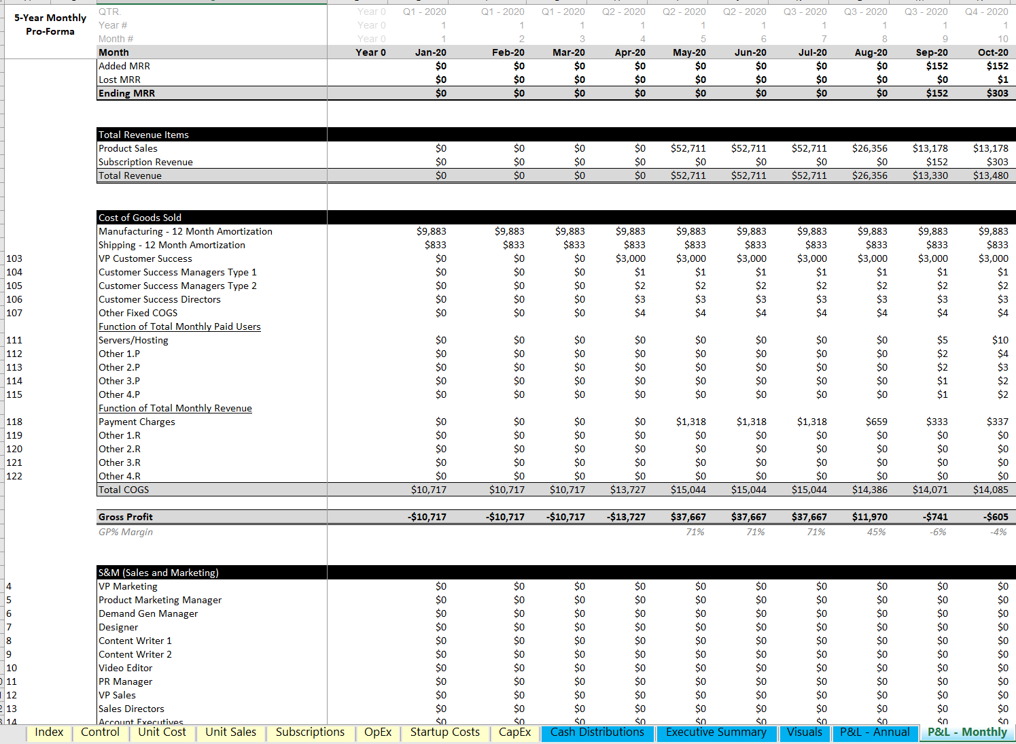1016x744 pixels.
Task: Select the Gross Profit row label
Action: tap(126, 517)
